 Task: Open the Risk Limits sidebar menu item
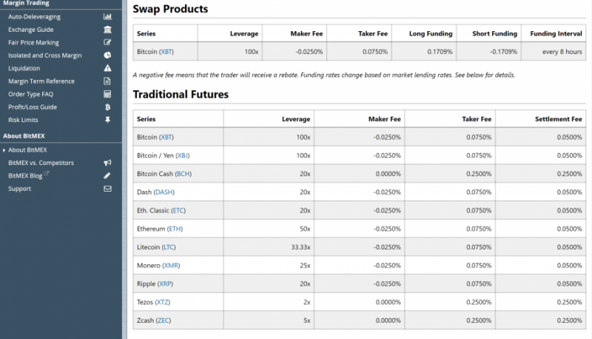click(x=23, y=120)
